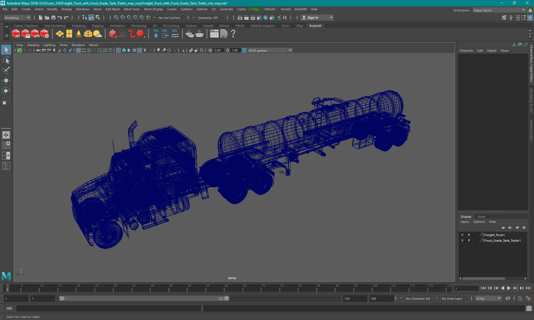Choose the Select tool arrow

(x=6, y=50)
